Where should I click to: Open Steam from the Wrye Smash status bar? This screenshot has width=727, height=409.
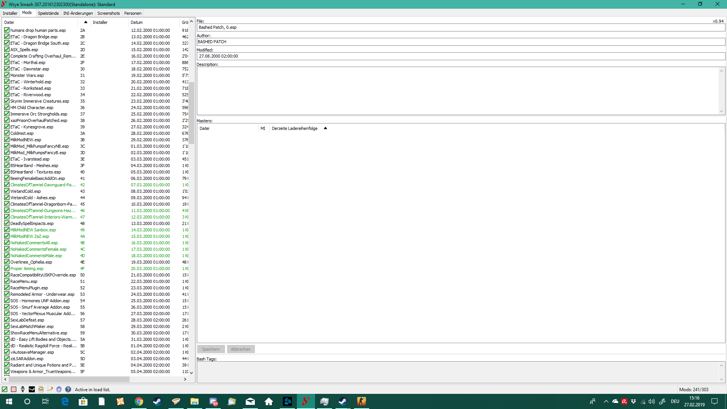point(32,389)
